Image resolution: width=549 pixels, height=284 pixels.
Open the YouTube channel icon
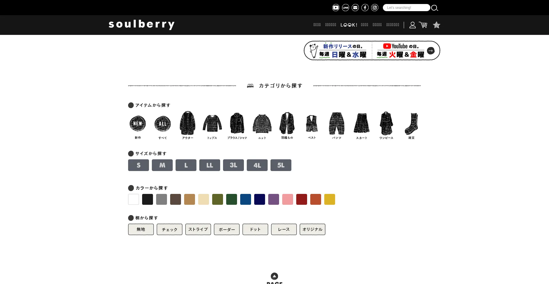[x=336, y=8]
